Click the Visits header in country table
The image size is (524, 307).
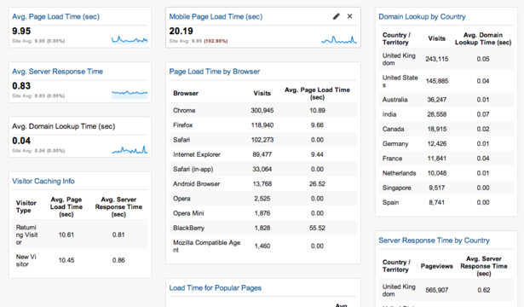(x=437, y=38)
